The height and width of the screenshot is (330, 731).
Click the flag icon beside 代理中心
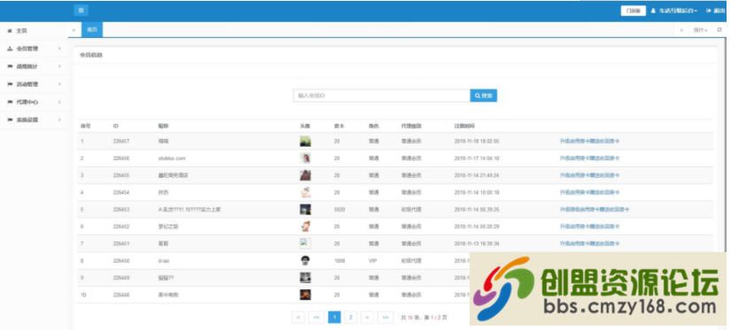(x=10, y=102)
